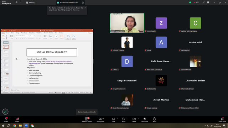Open the Windows Start menu

3,126
